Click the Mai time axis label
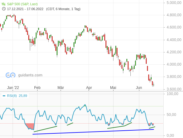The height and width of the screenshot is (138, 183). click(113, 88)
